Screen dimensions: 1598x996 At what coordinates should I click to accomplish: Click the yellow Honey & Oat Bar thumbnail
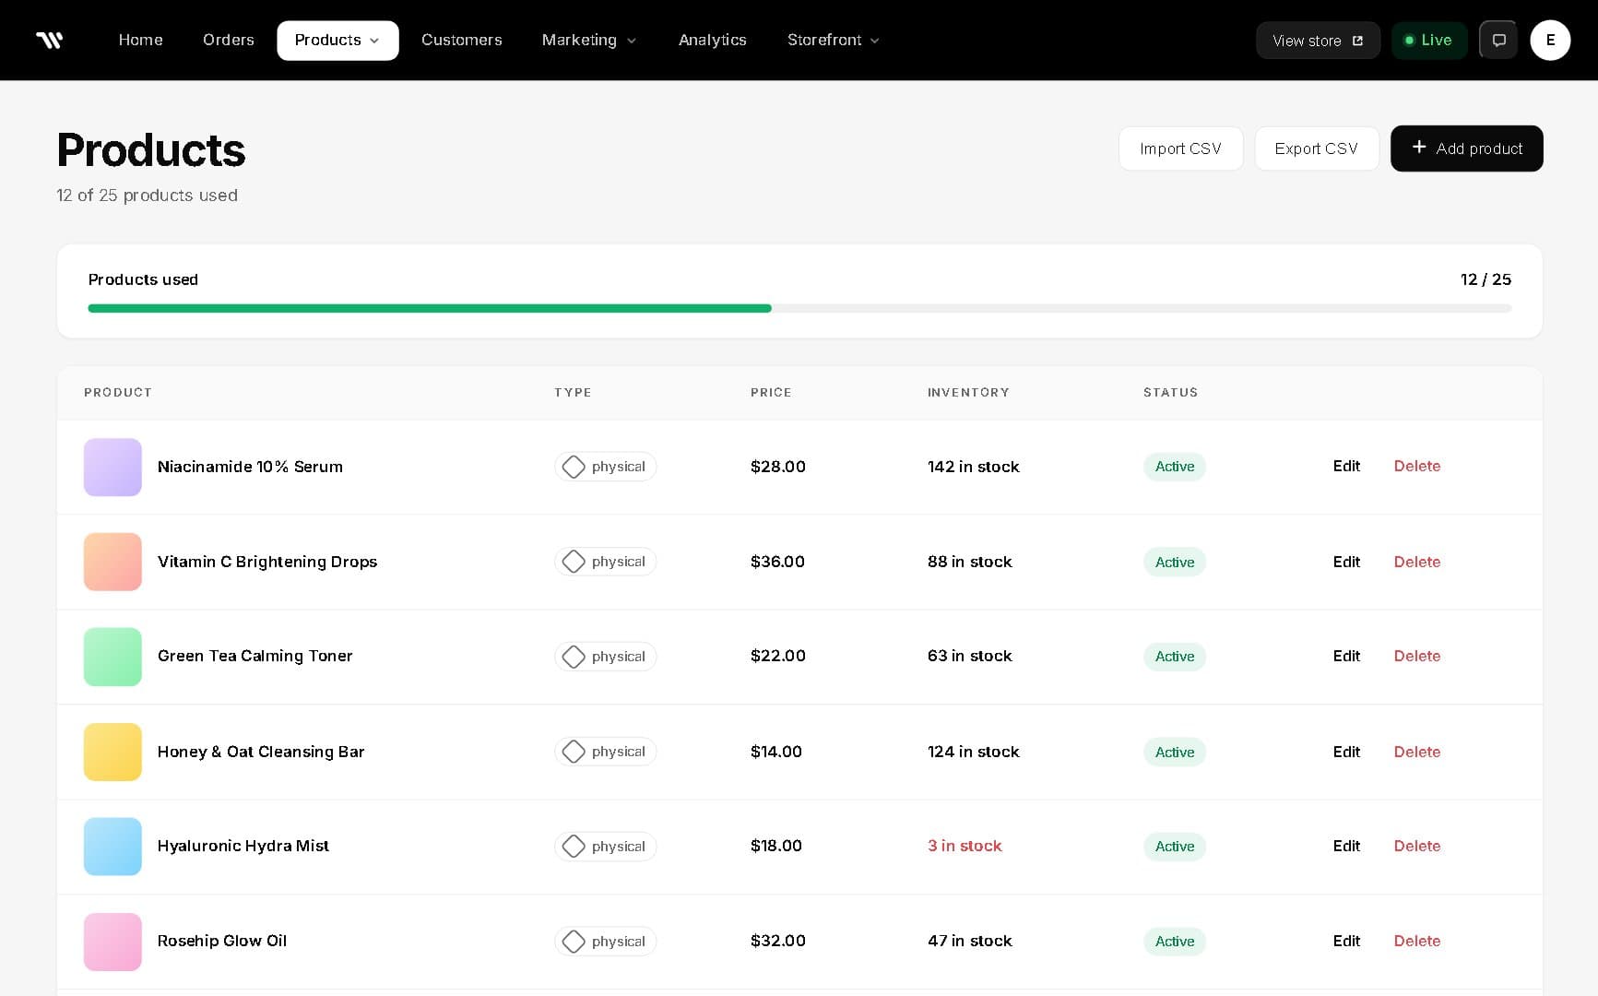[112, 752]
